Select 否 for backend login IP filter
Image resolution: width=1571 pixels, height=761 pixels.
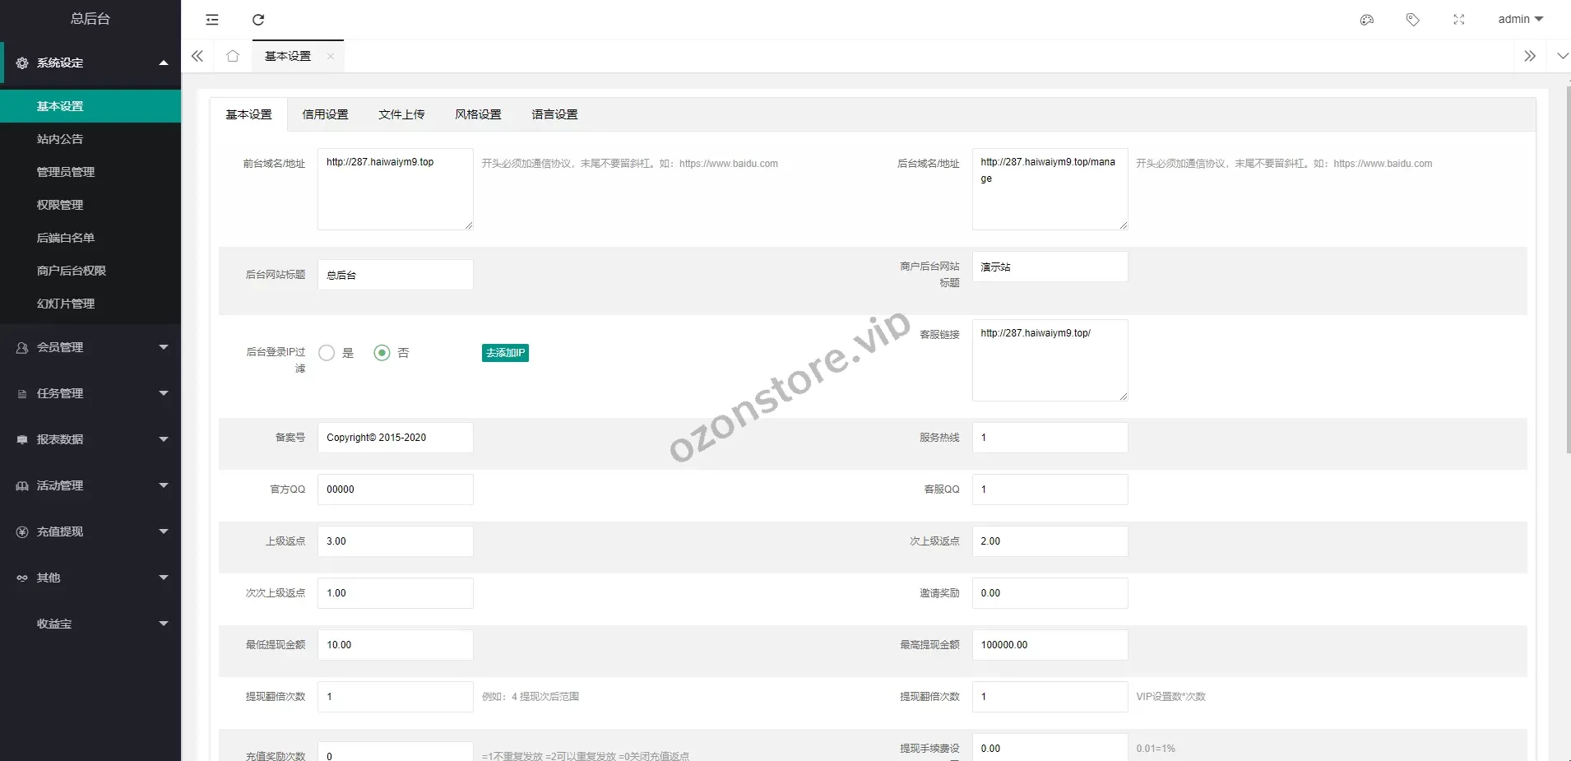point(382,353)
